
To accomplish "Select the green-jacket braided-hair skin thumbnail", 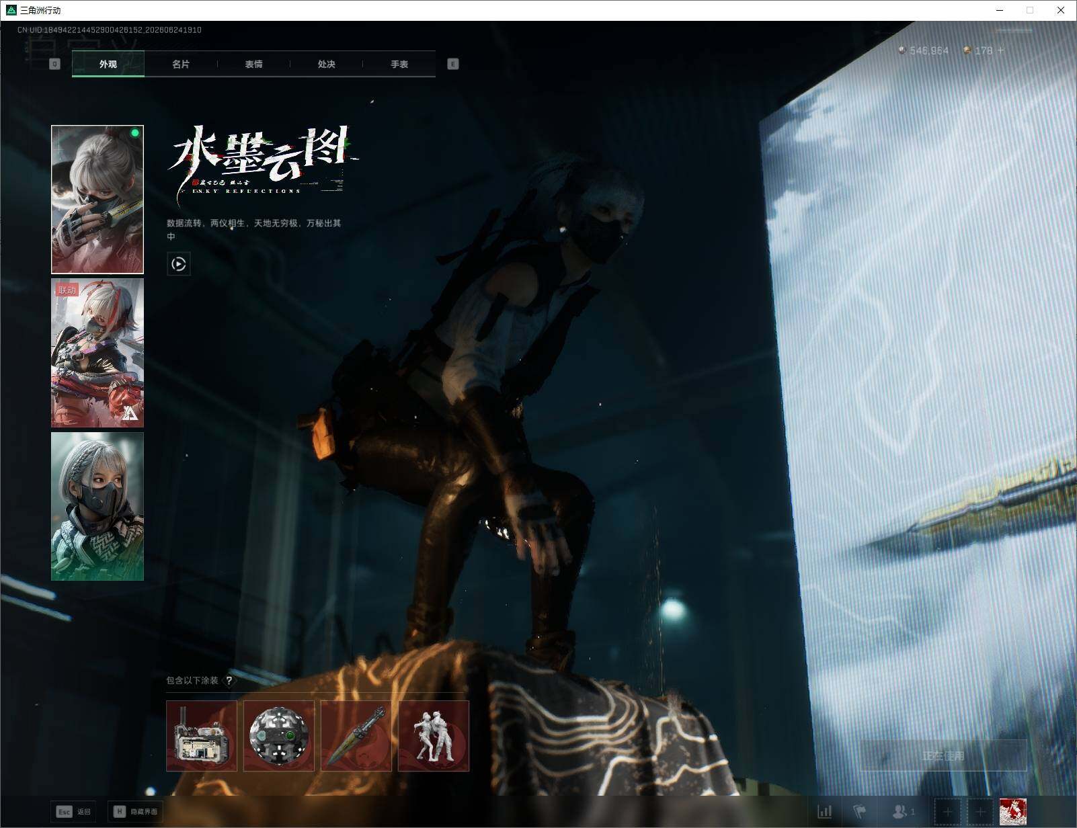I will pos(97,506).
